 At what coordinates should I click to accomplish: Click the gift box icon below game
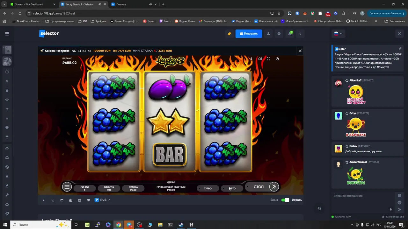pyautogui.click(x=71, y=200)
